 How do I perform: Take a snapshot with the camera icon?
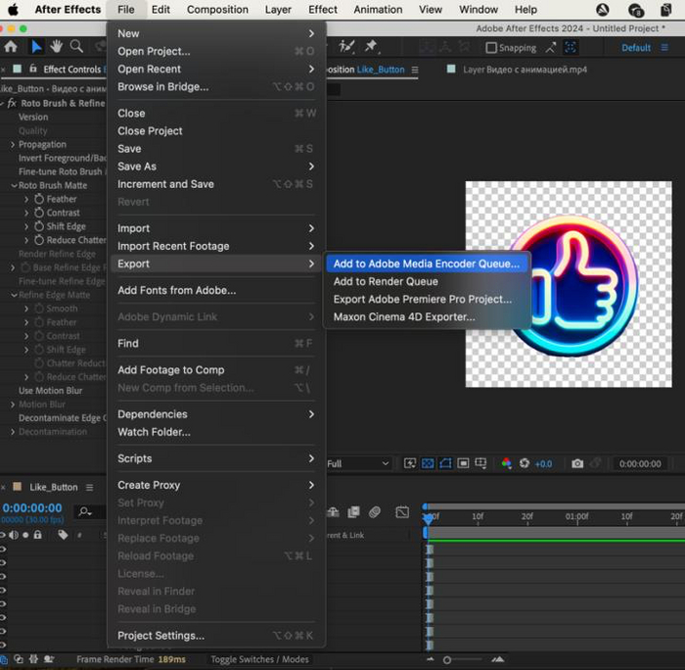[x=577, y=463]
